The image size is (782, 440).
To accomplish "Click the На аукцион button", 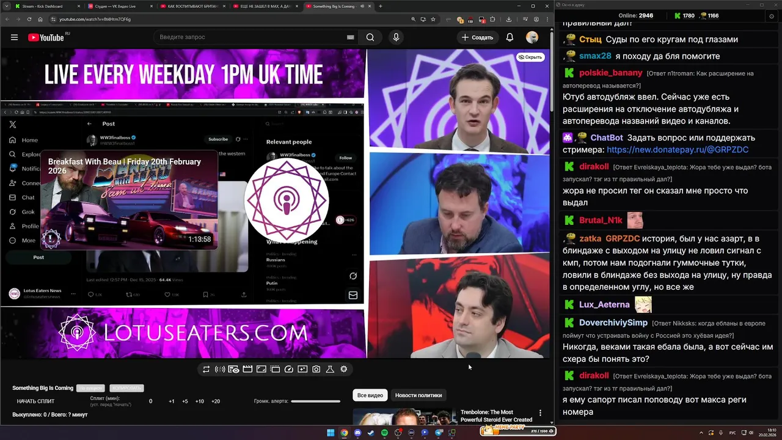I will coord(90,388).
